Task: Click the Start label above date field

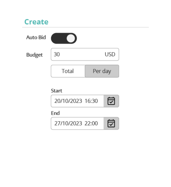Action: pos(56,91)
